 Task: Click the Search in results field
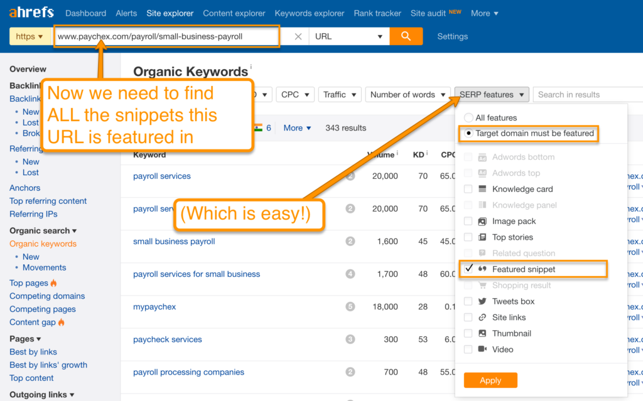point(588,95)
